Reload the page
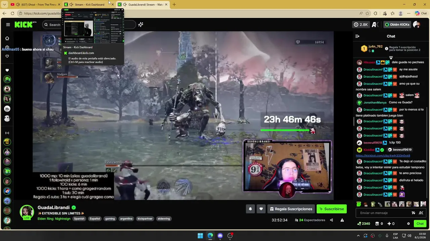The image size is (430, 241). [x=12, y=13]
